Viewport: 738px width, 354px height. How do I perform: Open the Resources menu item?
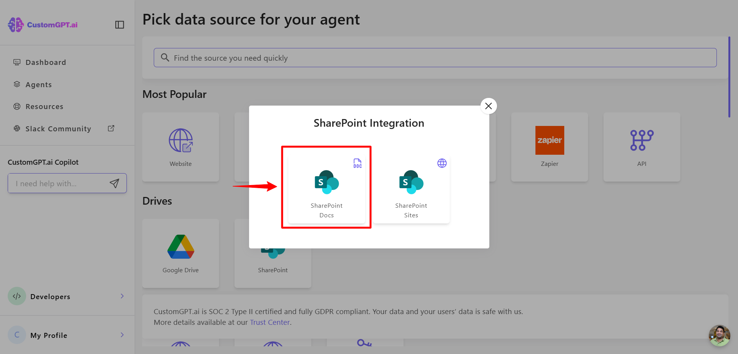pyautogui.click(x=44, y=106)
